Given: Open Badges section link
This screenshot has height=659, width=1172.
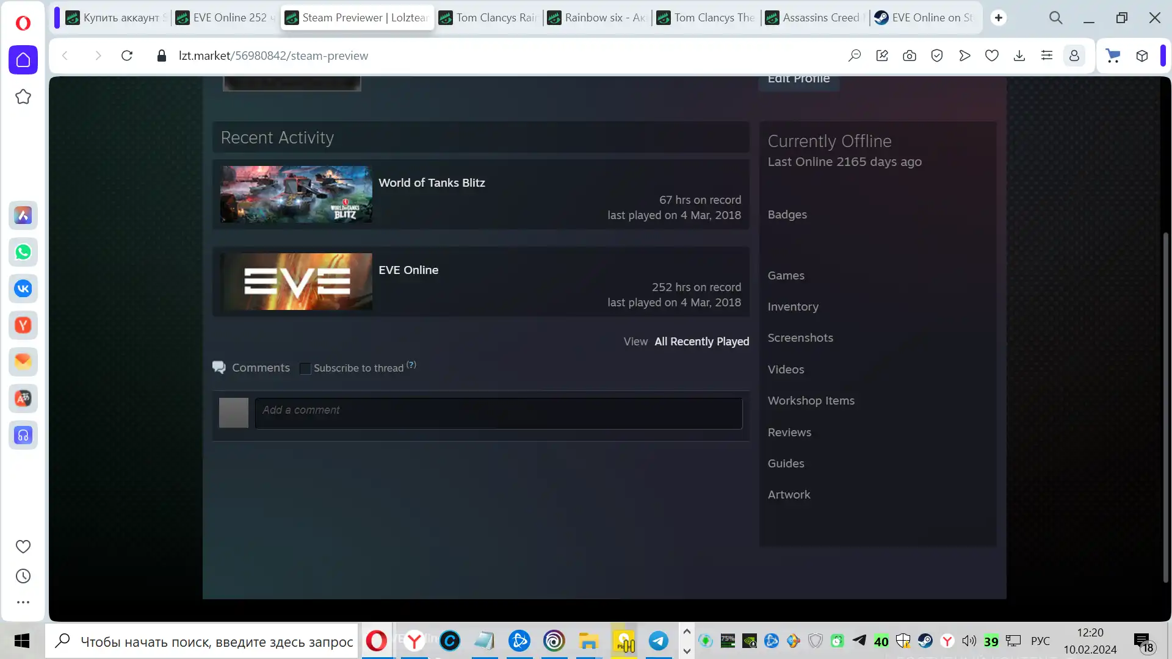Looking at the screenshot, I should 787,215.
